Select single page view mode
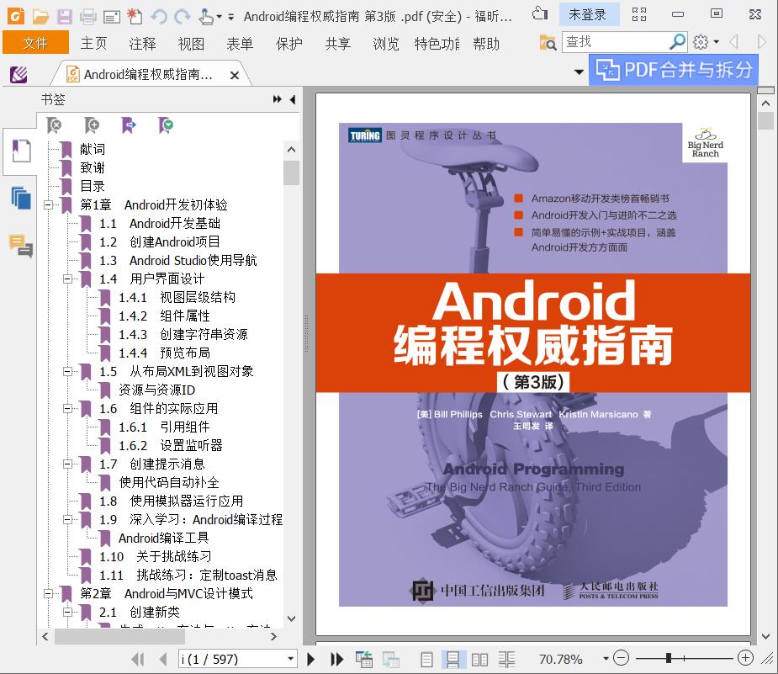 pos(426,659)
